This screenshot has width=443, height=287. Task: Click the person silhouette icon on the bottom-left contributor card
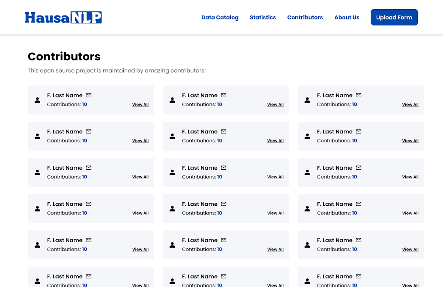tap(37, 281)
